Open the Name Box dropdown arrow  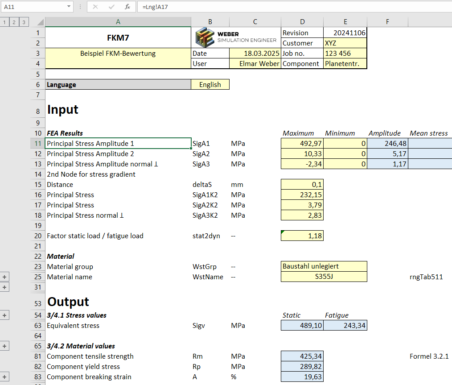tap(69, 7)
